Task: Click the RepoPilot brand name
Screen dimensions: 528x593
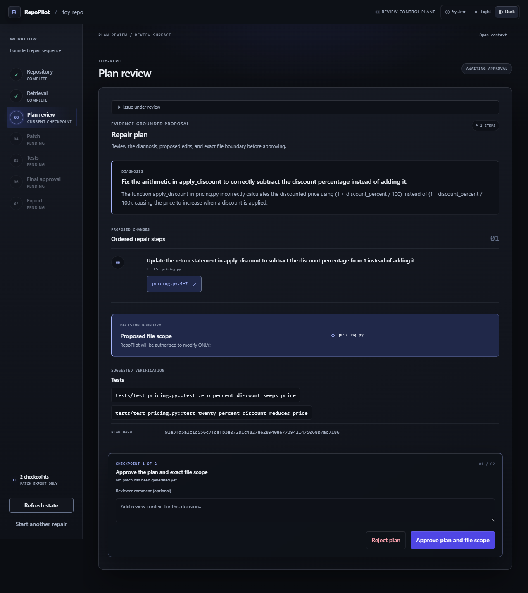Action: tap(37, 12)
